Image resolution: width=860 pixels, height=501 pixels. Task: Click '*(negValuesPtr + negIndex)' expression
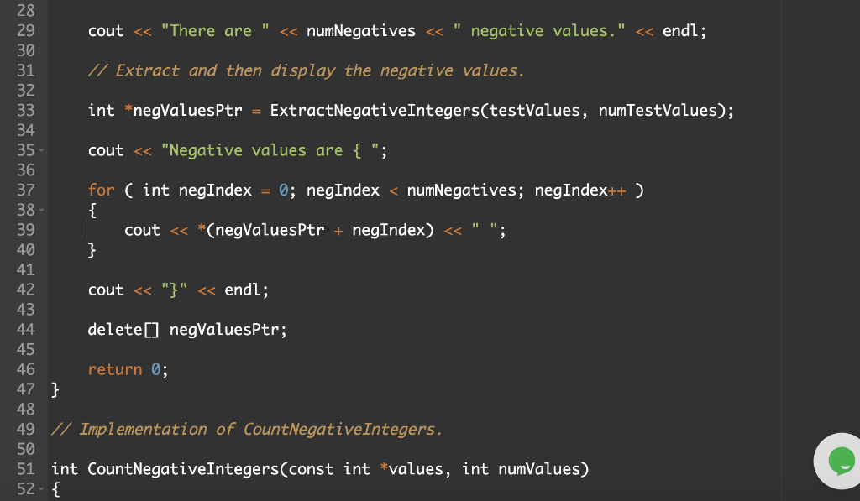[316, 230]
